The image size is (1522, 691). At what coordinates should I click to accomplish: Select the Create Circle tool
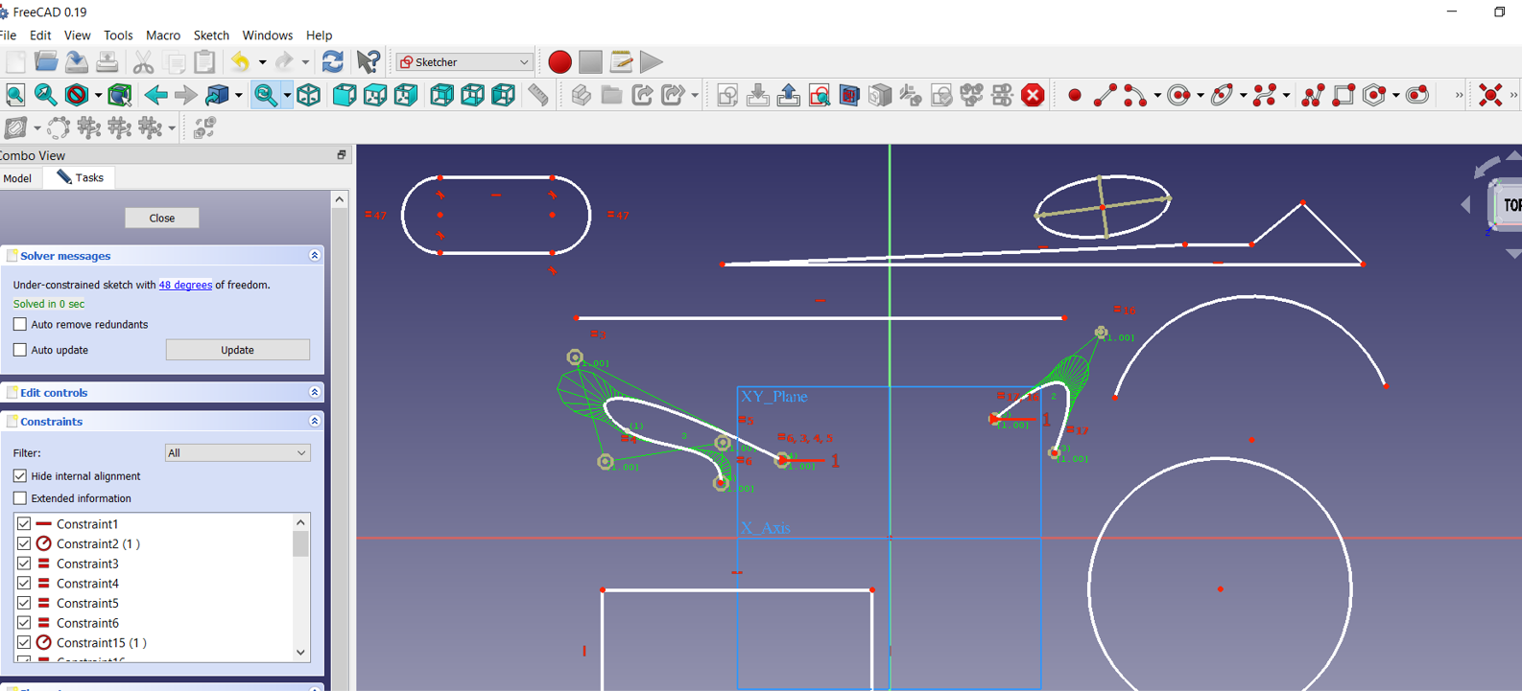coord(1179,95)
